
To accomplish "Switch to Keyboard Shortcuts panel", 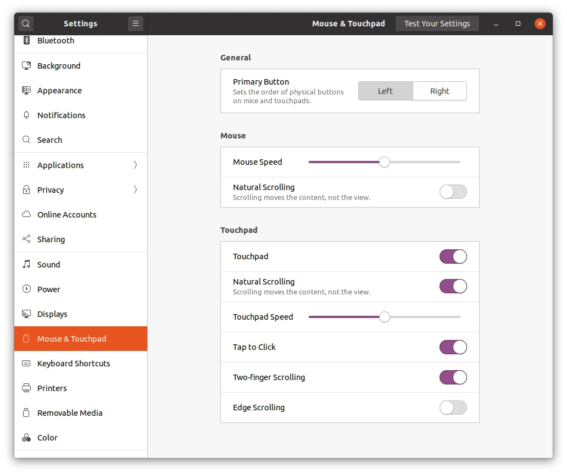I will coord(81,364).
